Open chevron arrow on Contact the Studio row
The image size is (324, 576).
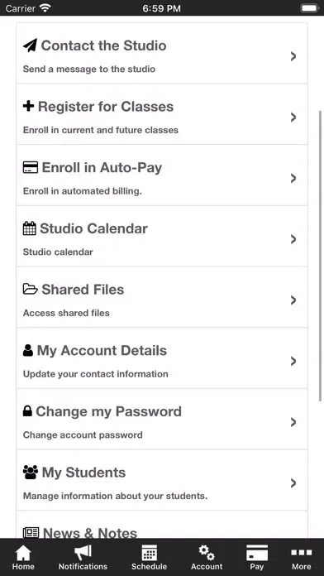click(293, 56)
